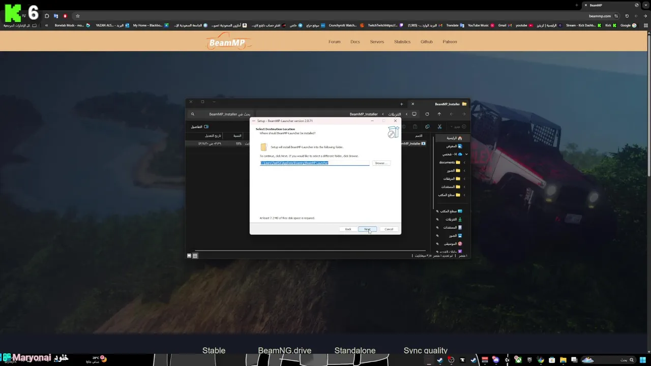This screenshot has height=366, width=651.
Task: Click Next in the BeamMP setup wizard
Action: click(x=367, y=229)
